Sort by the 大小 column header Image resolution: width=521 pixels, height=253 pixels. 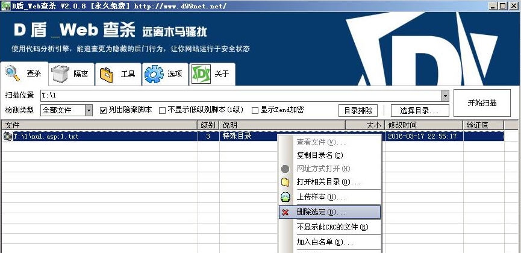365,125
